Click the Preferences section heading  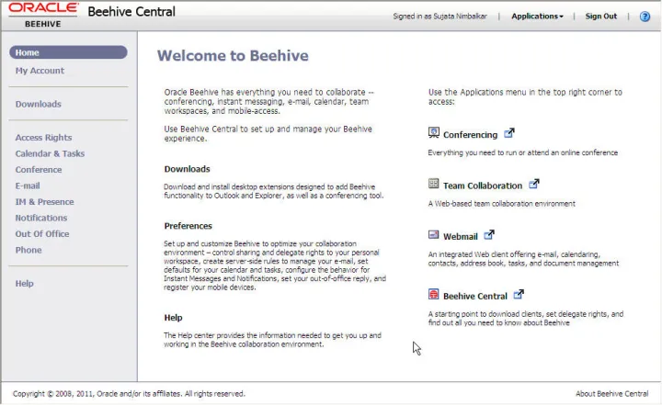pyautogui.click(x=188, y=226)
